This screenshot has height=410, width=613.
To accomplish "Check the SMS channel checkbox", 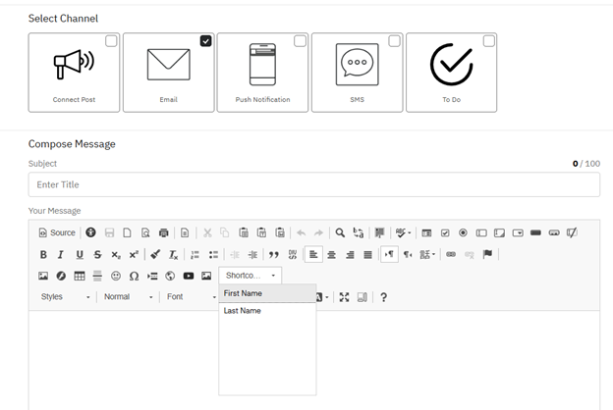I will 394,41.
